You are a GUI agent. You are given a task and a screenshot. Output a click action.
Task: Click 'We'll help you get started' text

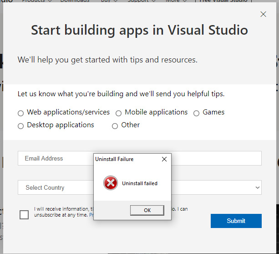pyautogui.click(x=107, y=60)
